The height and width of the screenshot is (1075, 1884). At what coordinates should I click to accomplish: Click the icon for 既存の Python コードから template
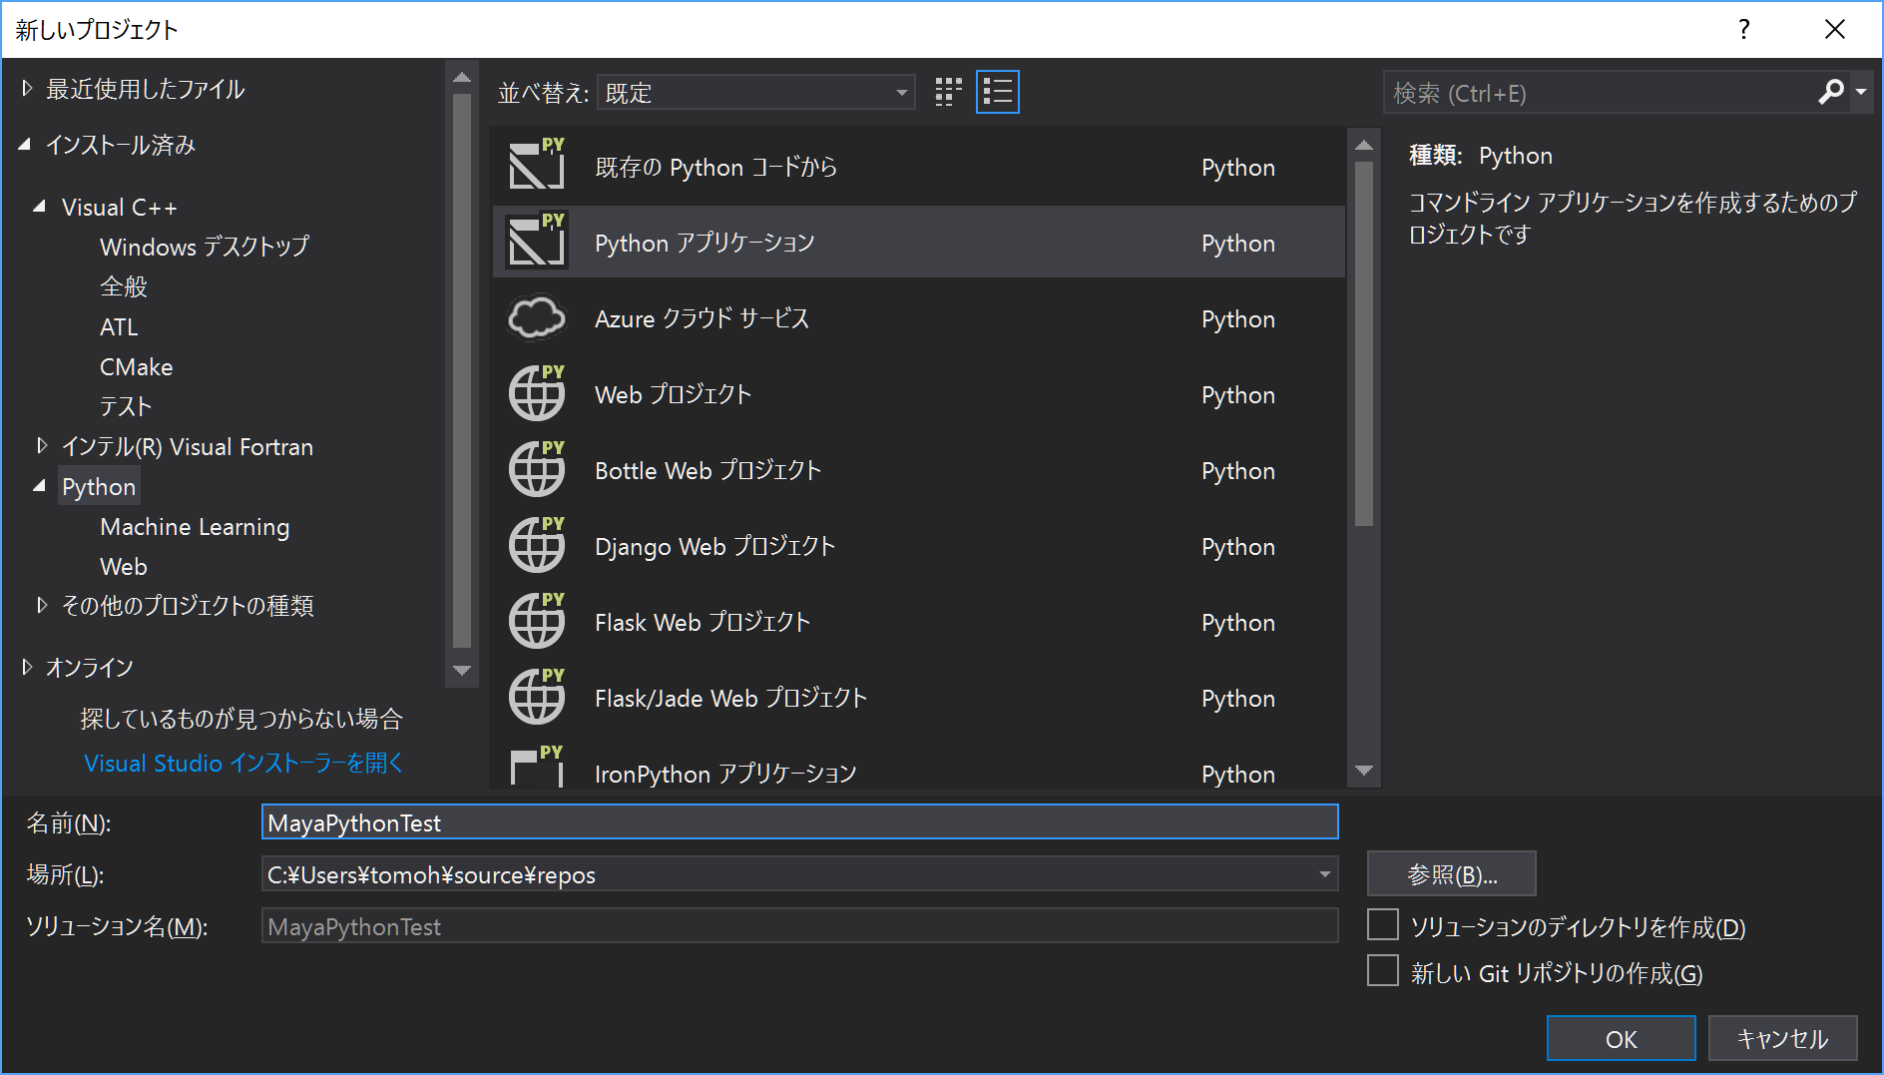(537, 165)
